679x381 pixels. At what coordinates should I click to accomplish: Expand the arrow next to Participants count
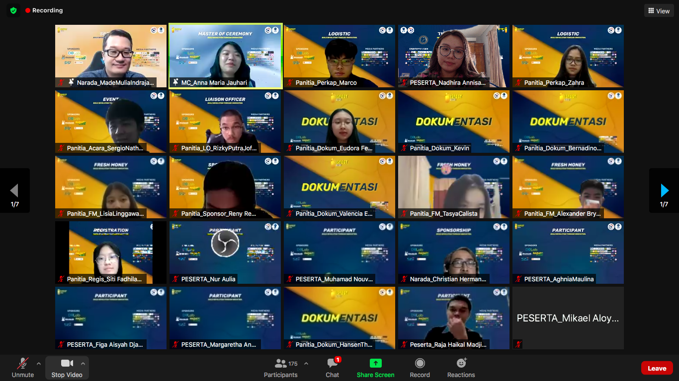click(306, 364)
